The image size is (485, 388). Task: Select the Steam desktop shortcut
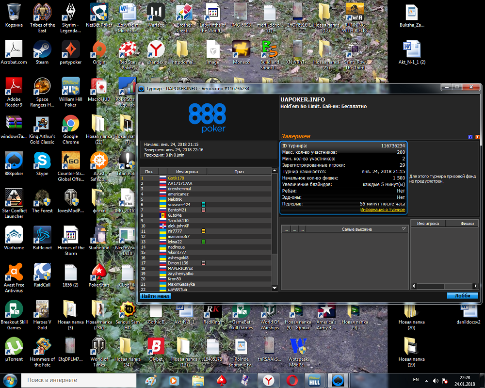click(x=42, y=52)
